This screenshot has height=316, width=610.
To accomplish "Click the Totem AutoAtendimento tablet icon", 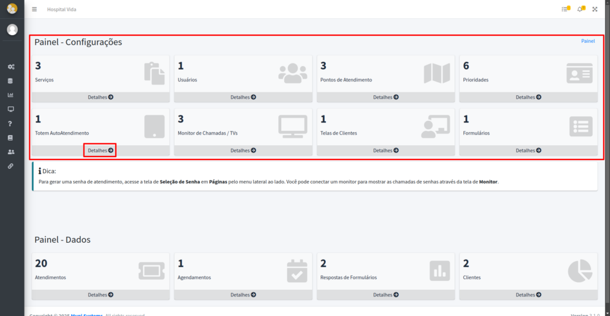I will [x=154, y=126].
